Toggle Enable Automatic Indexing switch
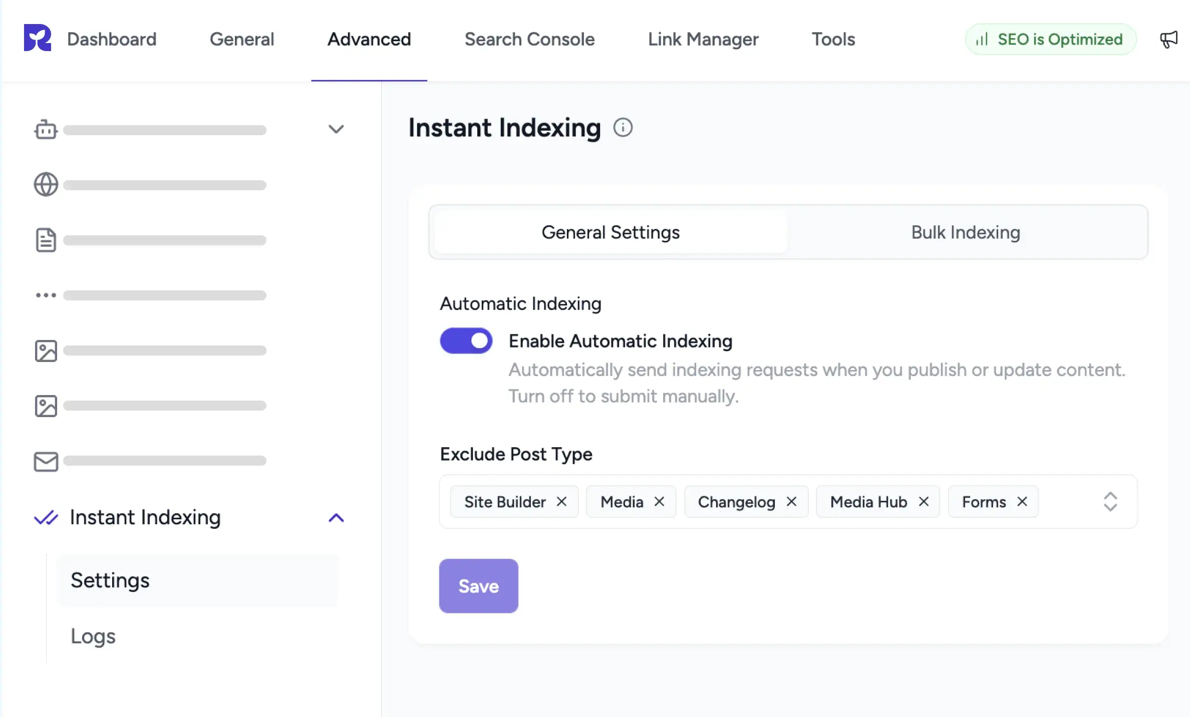 (x=466, y=340)
